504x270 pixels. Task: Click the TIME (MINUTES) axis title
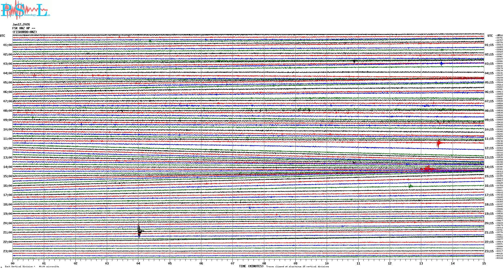(251, 266)
